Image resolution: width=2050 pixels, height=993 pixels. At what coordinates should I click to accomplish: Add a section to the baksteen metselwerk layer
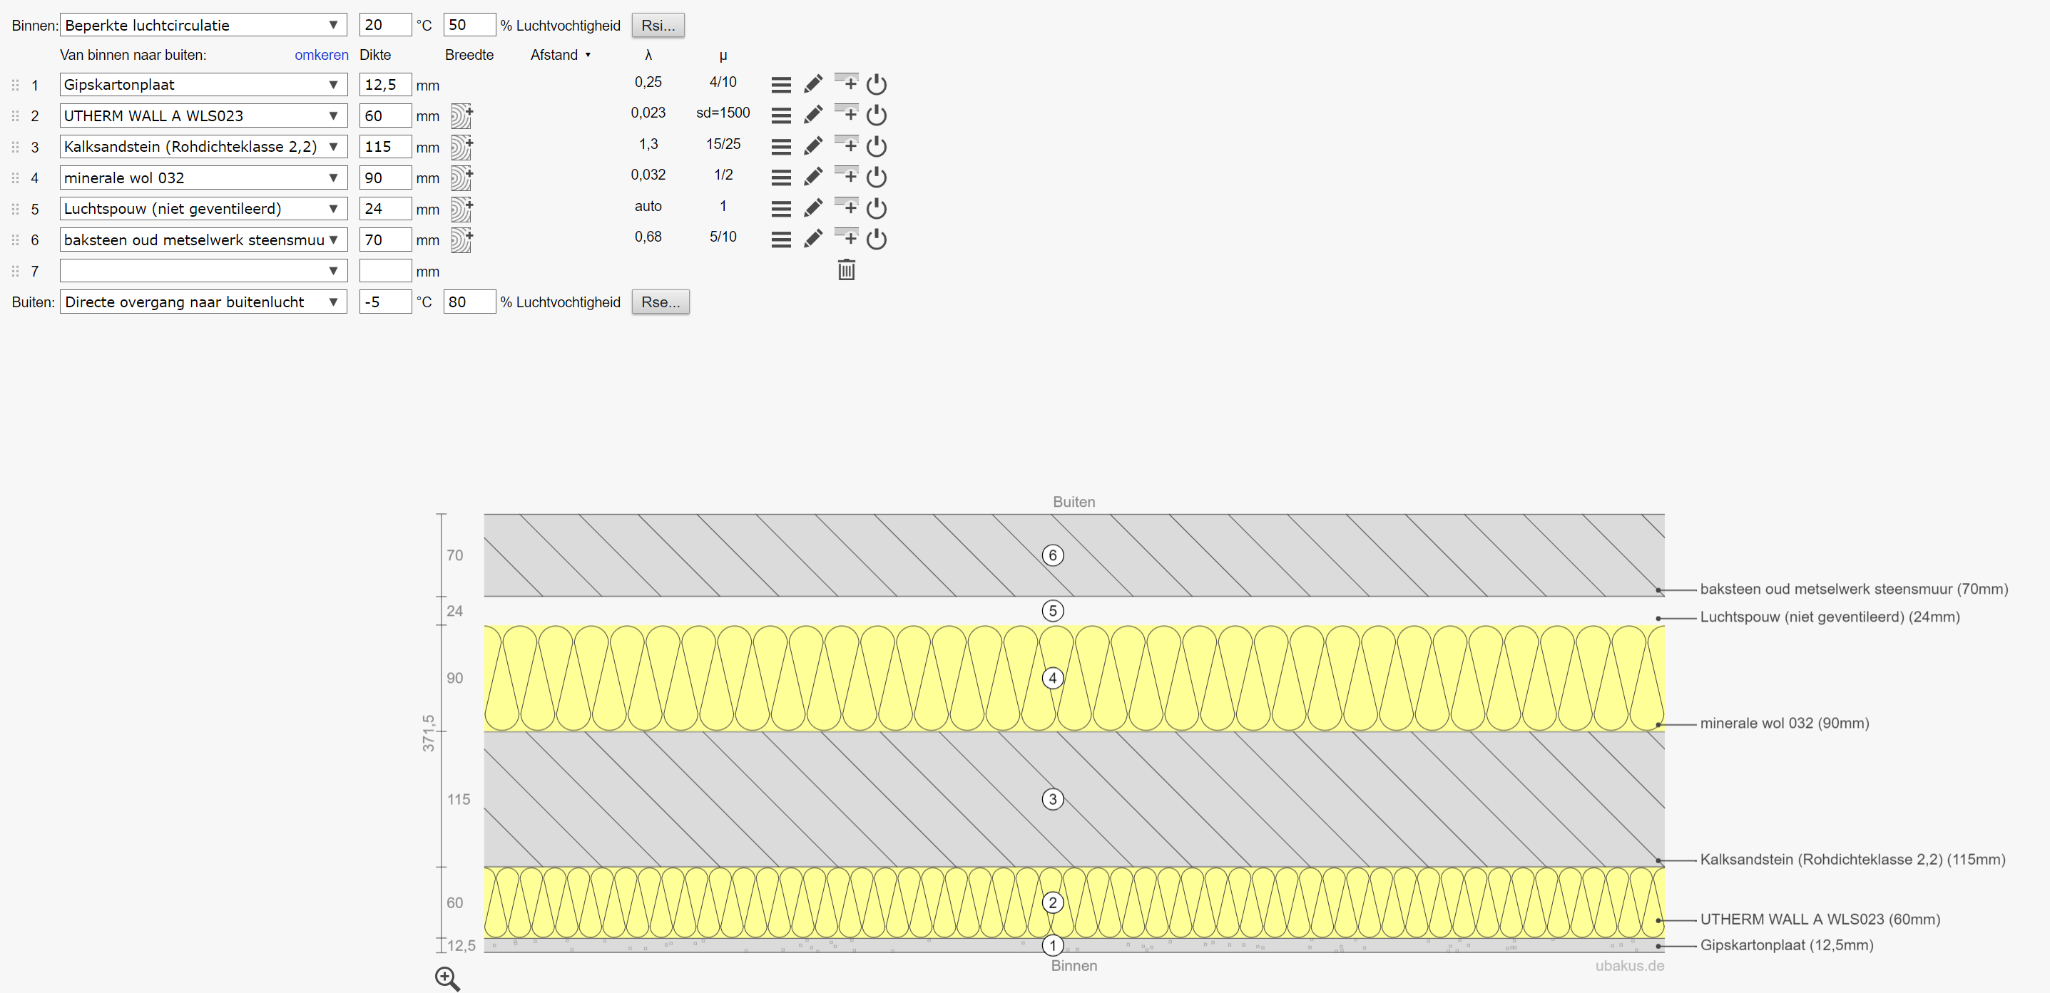[461, 240]
